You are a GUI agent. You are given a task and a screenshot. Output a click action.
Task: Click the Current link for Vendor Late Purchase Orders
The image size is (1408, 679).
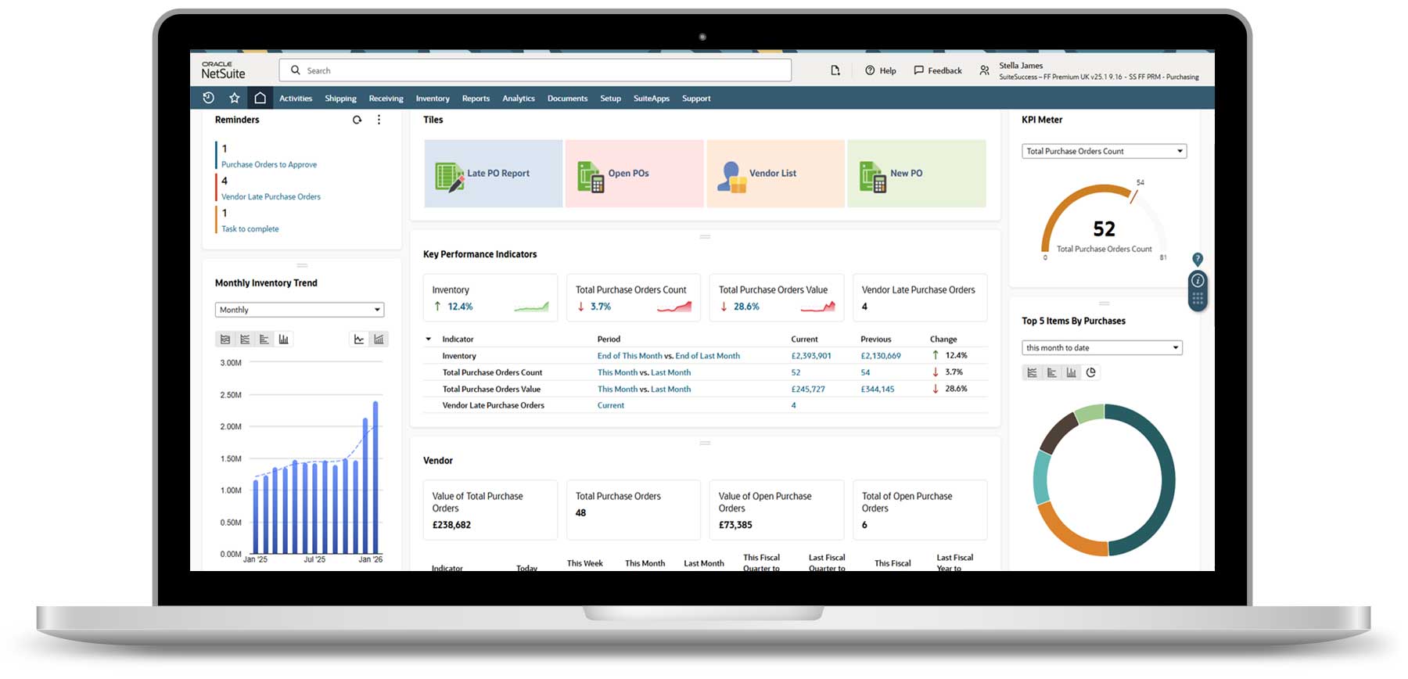(x=611, y=405)
